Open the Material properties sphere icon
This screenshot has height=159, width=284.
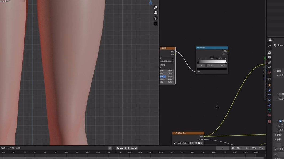click(269, 115)
